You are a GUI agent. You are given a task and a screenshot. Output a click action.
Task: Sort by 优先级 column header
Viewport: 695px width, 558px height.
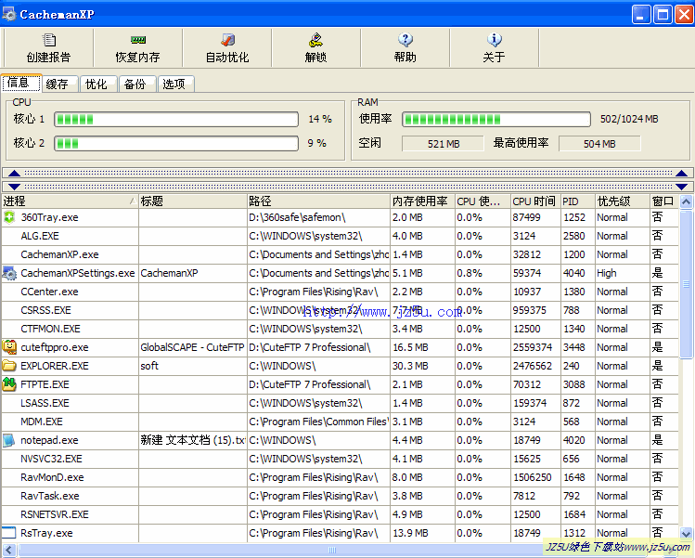pyautogui.click(x=623, y=201)
